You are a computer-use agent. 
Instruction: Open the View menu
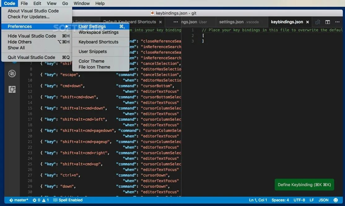point(51,3)
